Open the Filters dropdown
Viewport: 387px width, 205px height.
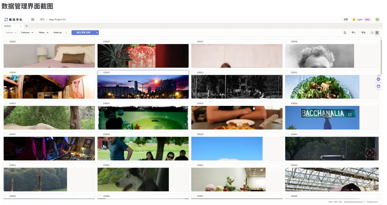[43, 33]
